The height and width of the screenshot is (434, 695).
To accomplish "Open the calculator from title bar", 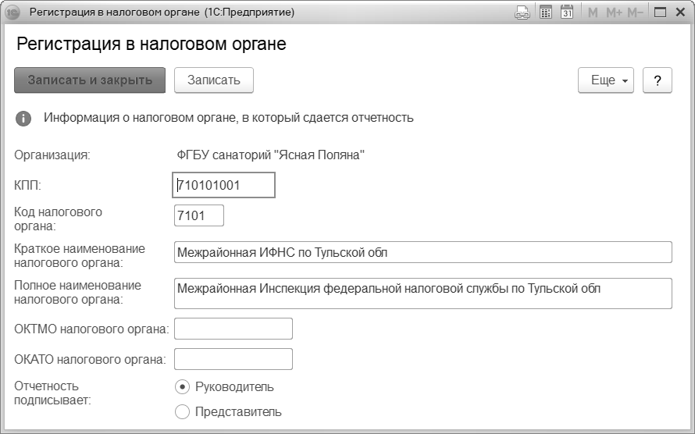I will pyautogui.click(x=546, y=12).
